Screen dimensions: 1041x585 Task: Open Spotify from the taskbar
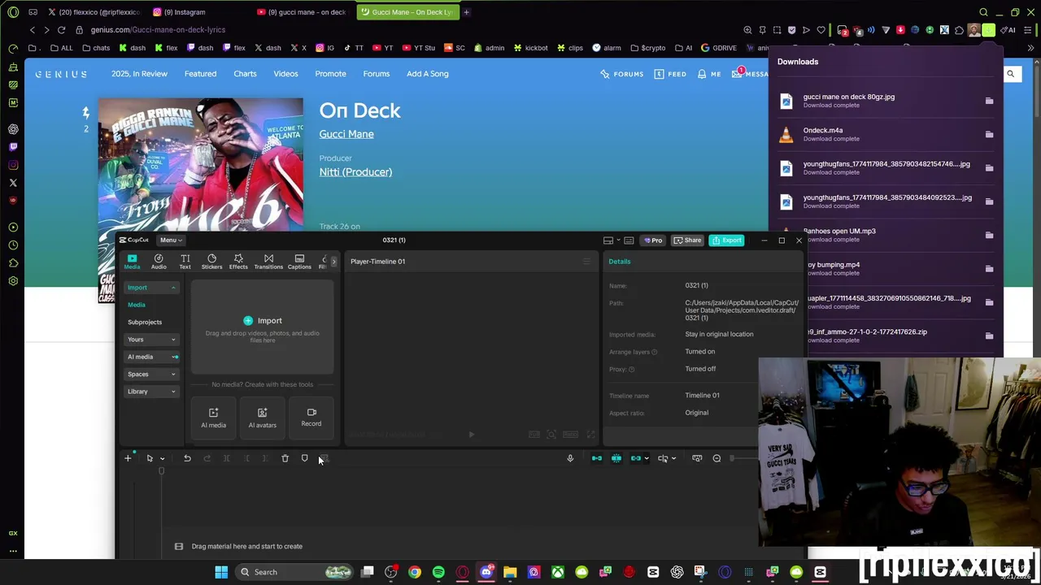pyautogui.click(x=438, y=572)
